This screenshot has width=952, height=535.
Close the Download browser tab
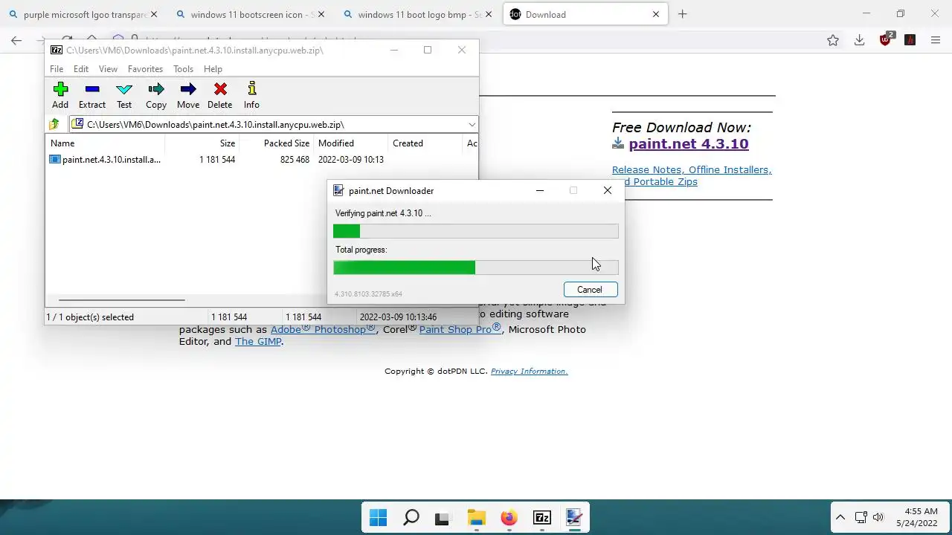coord(656,14)
